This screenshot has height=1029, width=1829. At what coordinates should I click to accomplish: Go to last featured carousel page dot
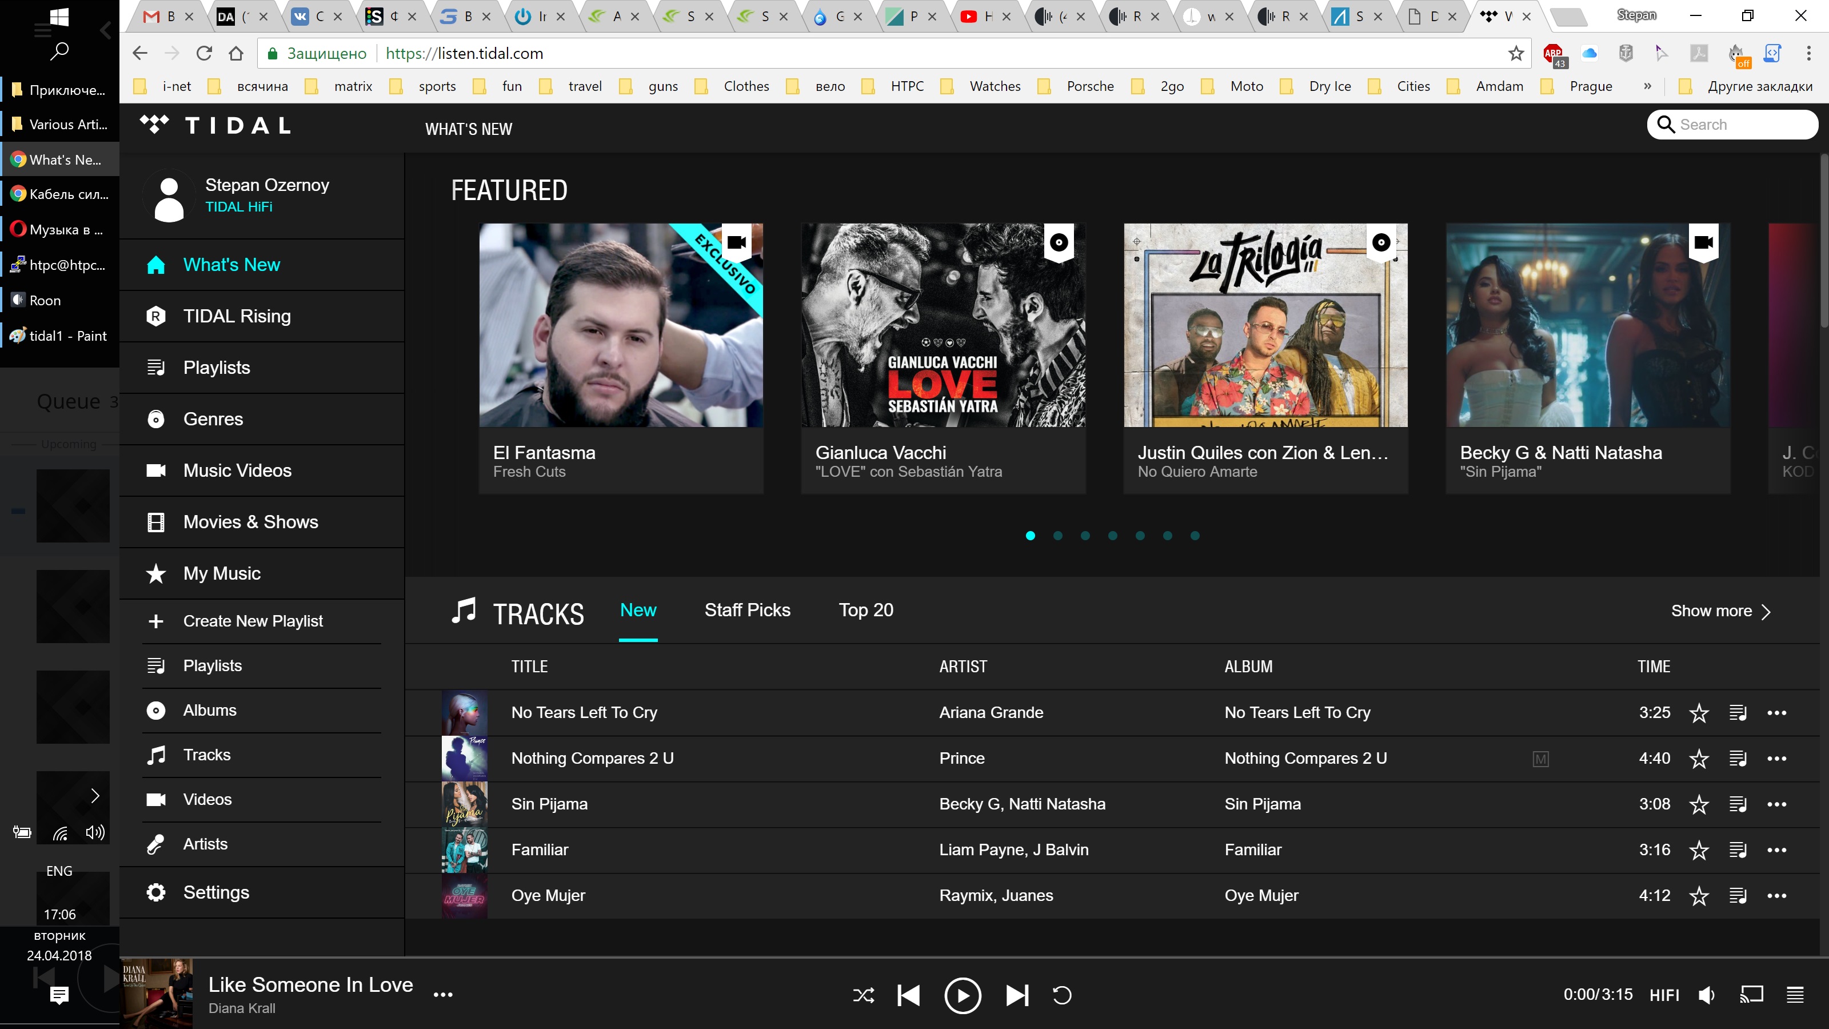[x=1195, y=536]
